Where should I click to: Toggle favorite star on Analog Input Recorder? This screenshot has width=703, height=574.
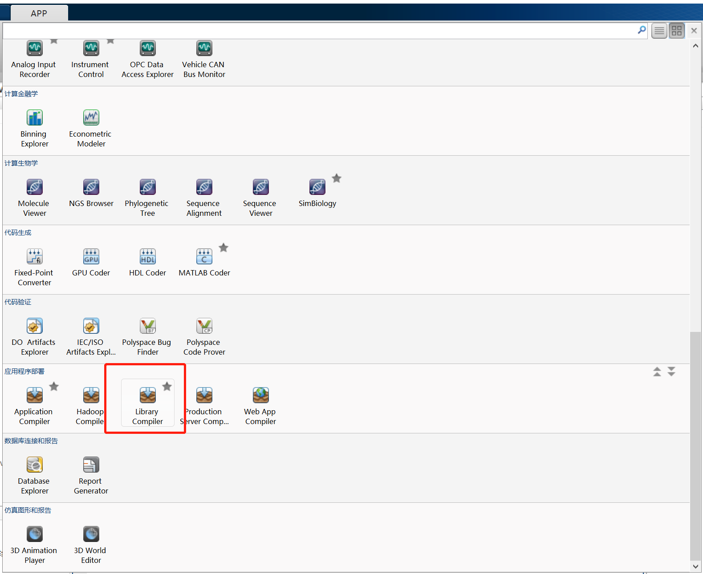tap(54, 41)
